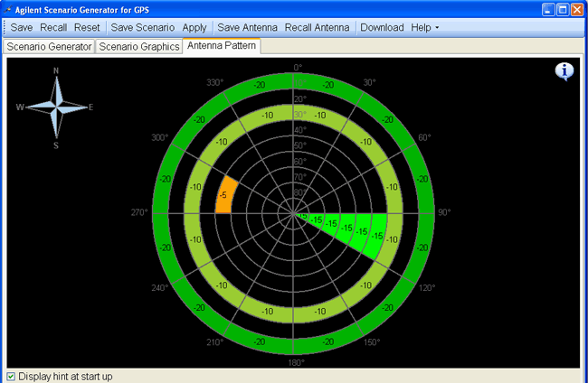Select the orange -5 antenna pattern segment

224,196
